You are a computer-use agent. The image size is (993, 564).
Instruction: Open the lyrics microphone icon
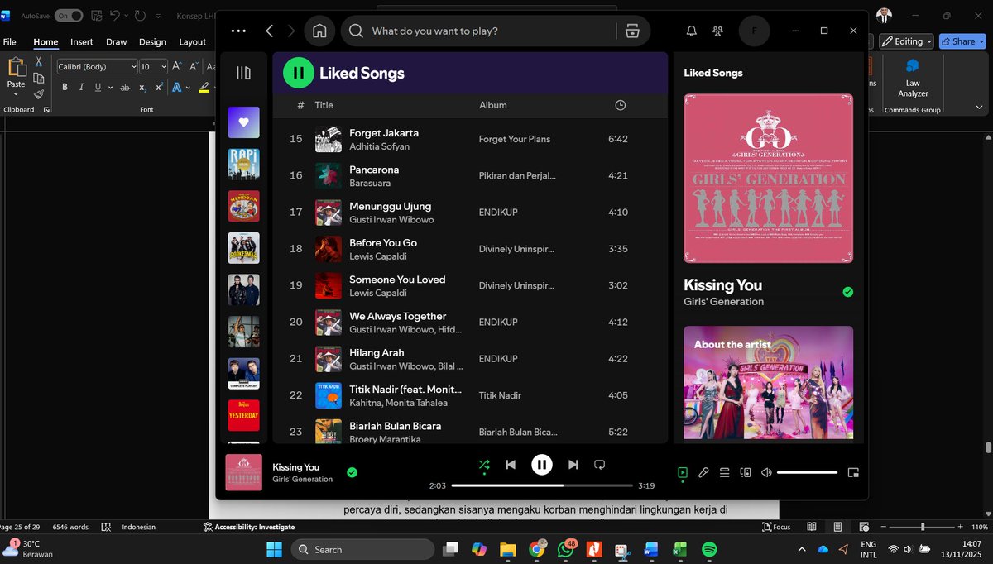tap(703, 473)
